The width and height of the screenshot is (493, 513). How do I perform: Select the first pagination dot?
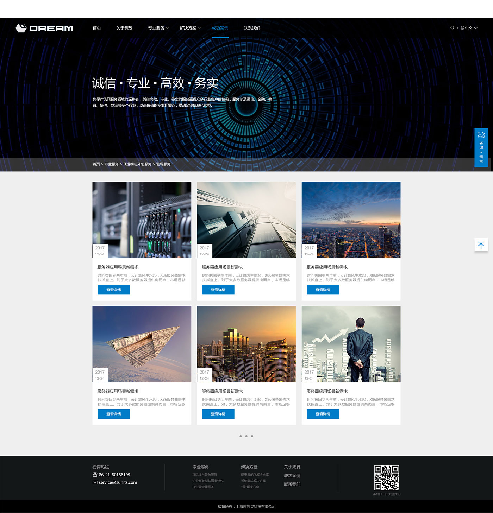click(x=241, y=436)
